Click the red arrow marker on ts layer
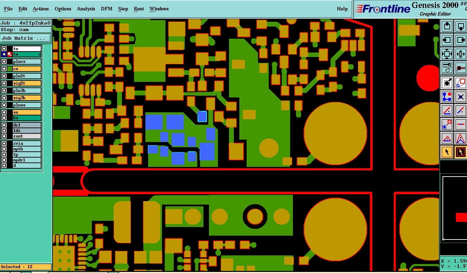The image size is (467, 273). (10, 54)
